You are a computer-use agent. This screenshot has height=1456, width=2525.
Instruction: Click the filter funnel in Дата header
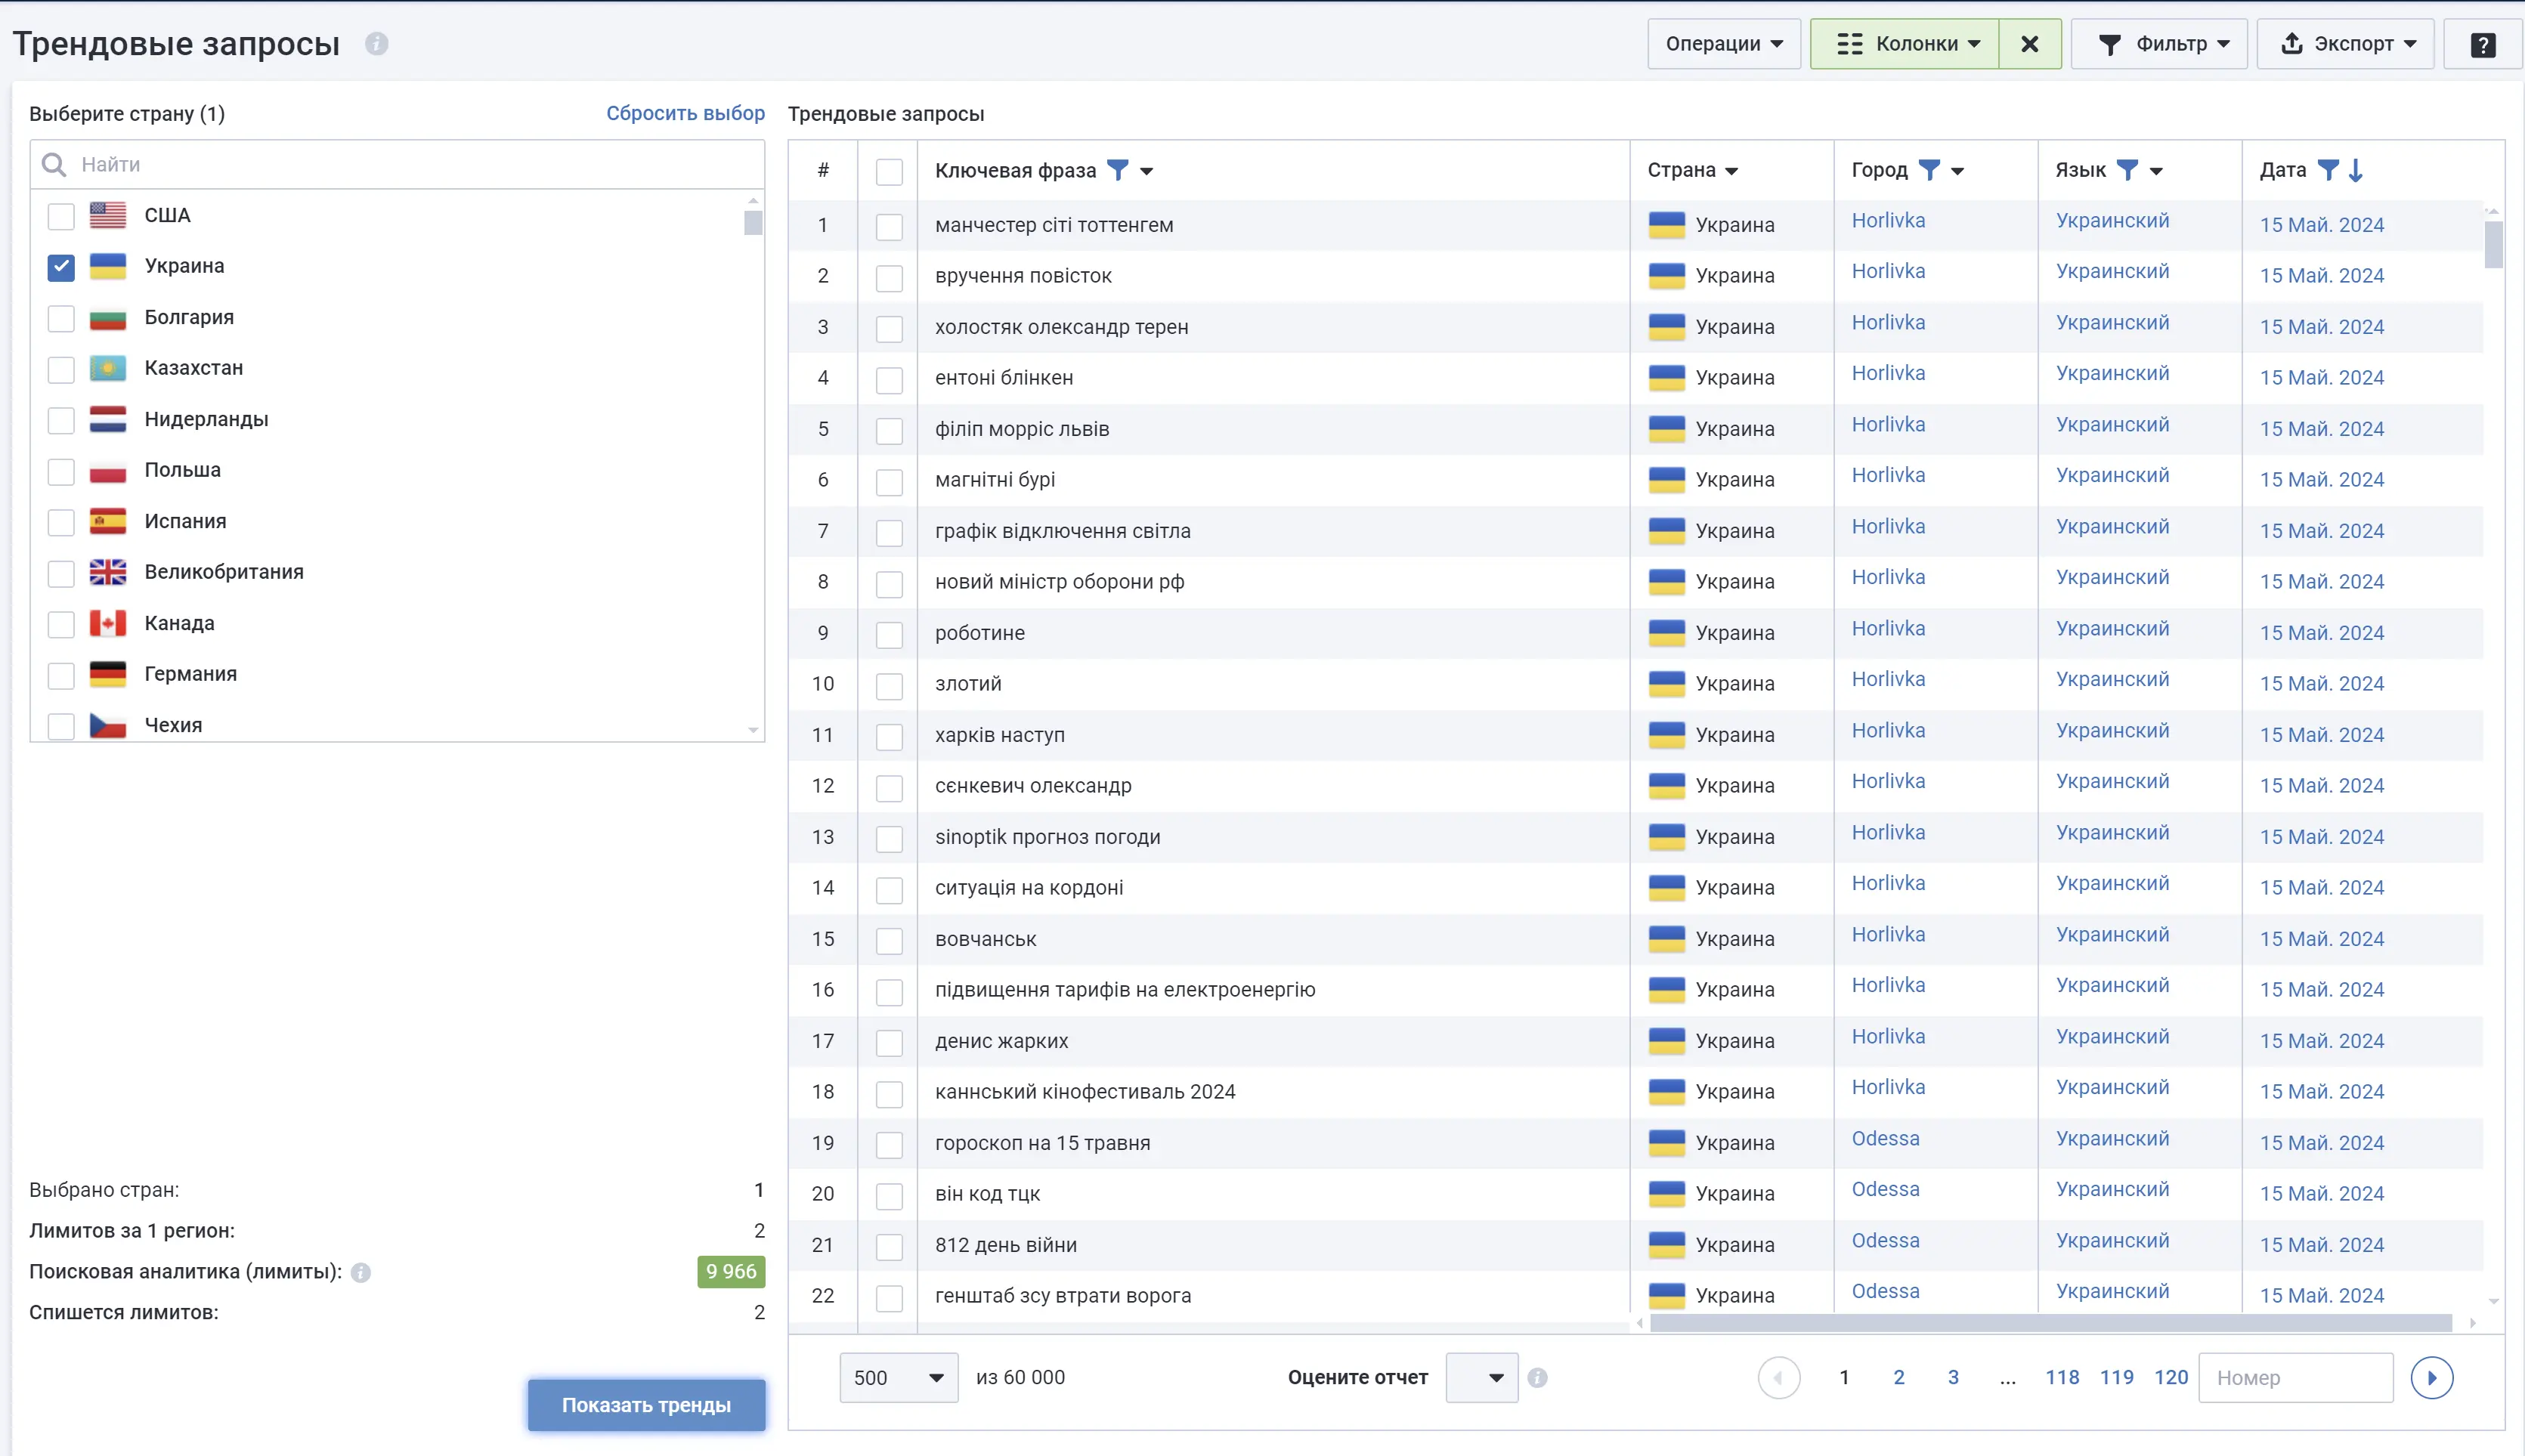pyautogui.click(x=2328, y=170)
